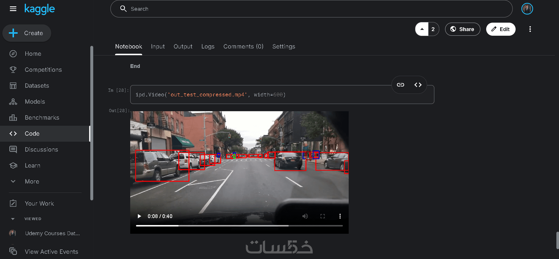Click the Kaggle logo
The width and height of the screenshot is (559, 259).
(x=39, y=9)
